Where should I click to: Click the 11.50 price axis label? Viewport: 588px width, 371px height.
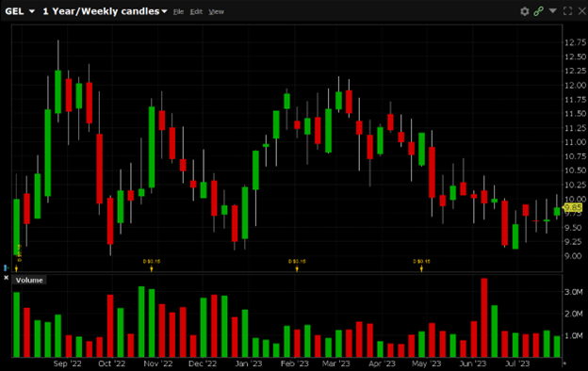(x=575, y=114)
